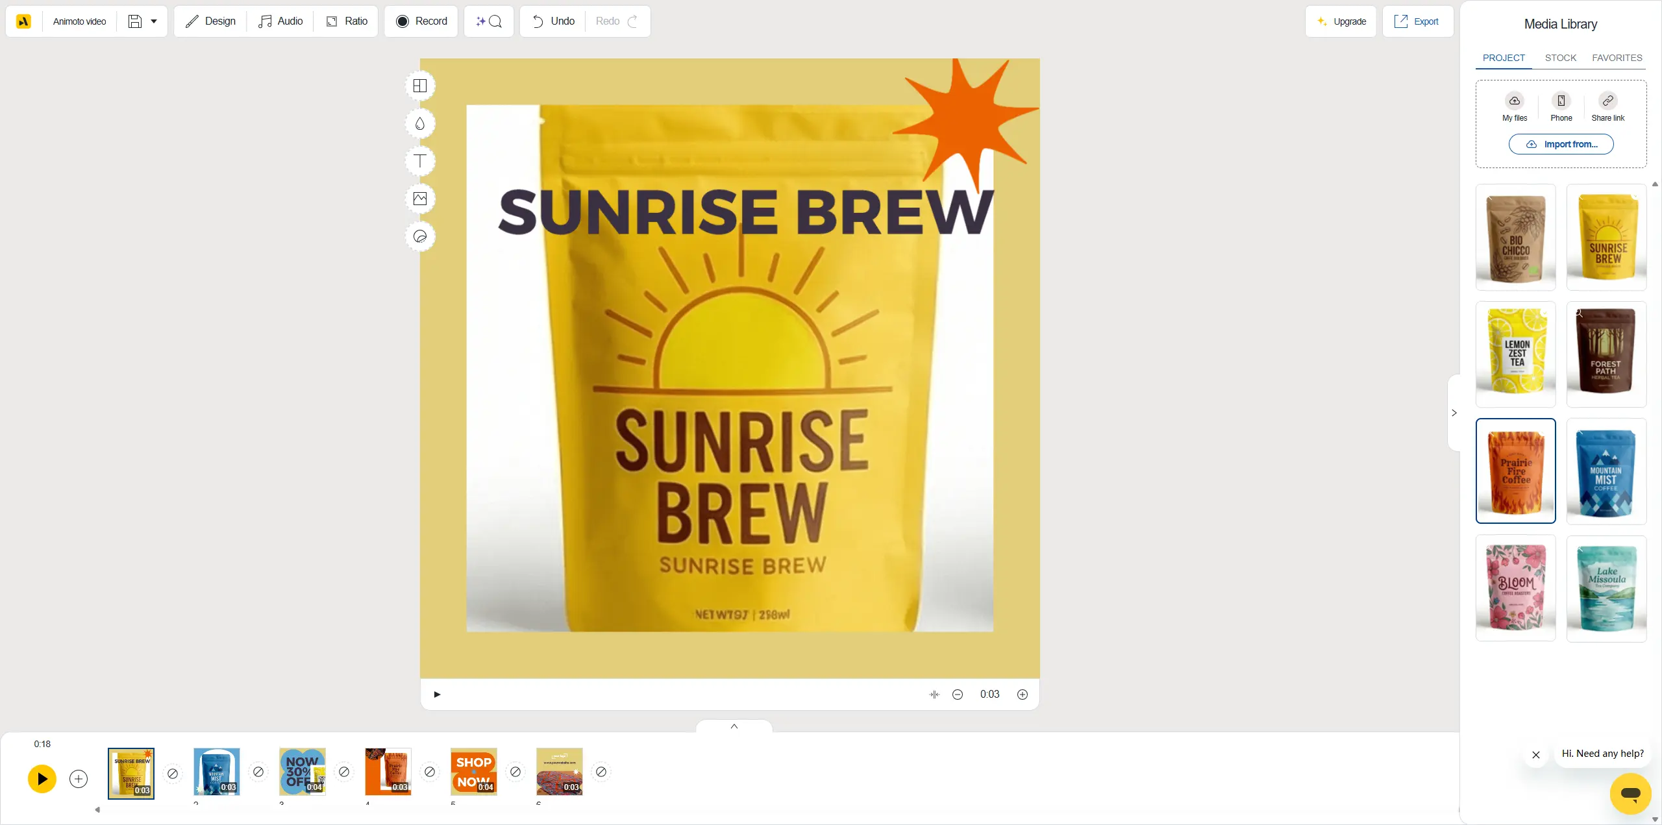Collapse Media Library side panel arrow
The height and width of the screenshot is (825, 1662).
point(1454,413)
